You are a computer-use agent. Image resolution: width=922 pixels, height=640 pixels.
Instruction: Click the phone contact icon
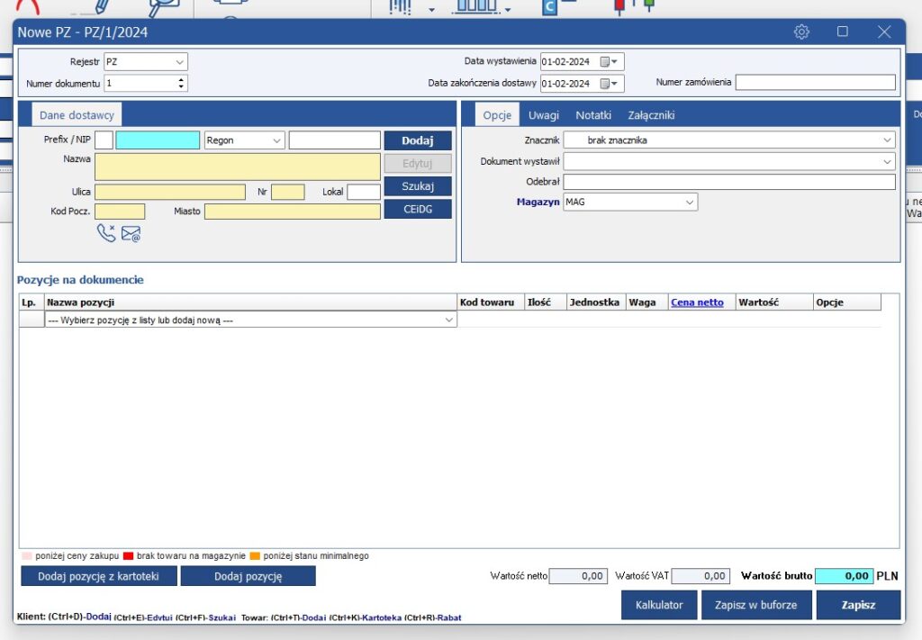tap(106, 234)
